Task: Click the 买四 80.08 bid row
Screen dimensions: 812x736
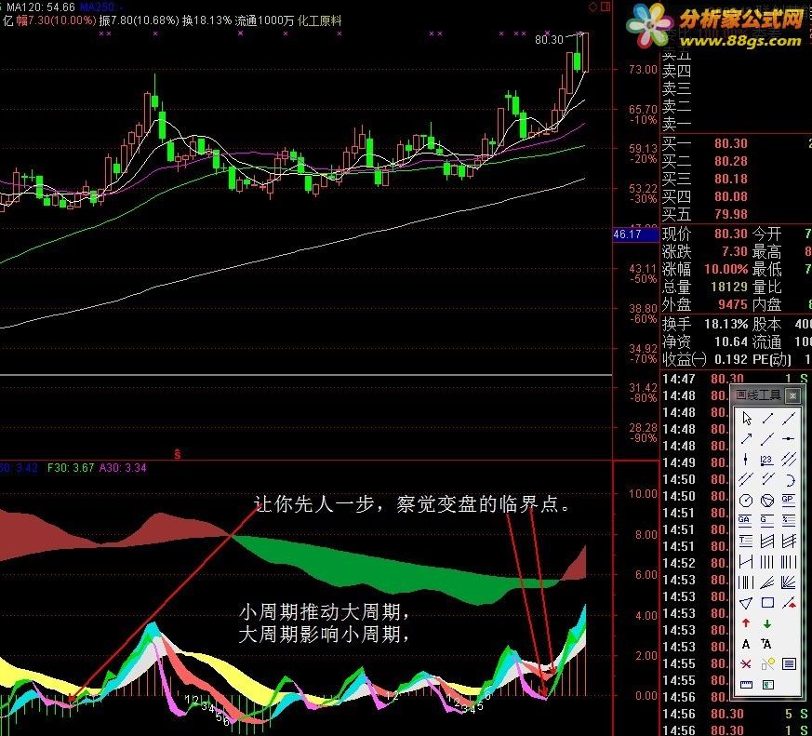Action: click(x=737, y=196)
